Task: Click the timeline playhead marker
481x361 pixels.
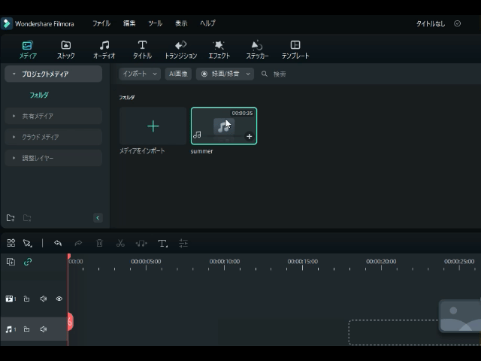Action: pyautogui.click(x=69, y=256)
